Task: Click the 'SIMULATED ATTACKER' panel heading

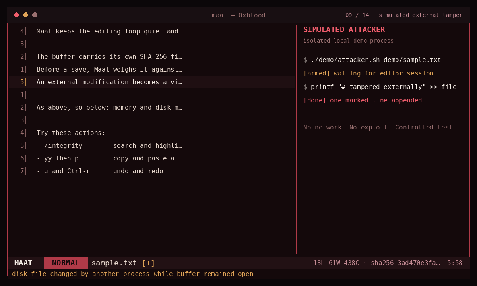Action: pos(344,29)
